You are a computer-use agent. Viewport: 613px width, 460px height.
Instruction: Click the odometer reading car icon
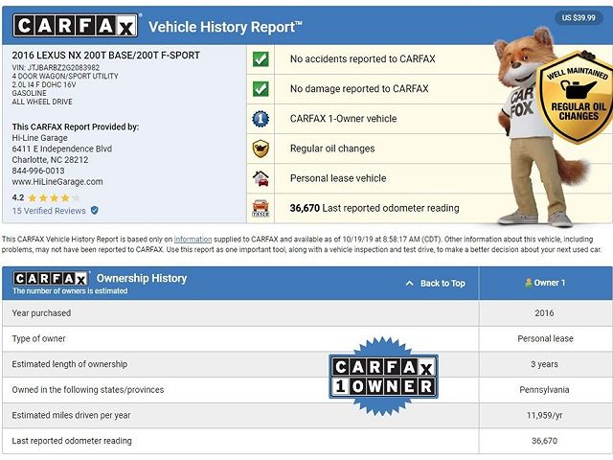(260, 208)
